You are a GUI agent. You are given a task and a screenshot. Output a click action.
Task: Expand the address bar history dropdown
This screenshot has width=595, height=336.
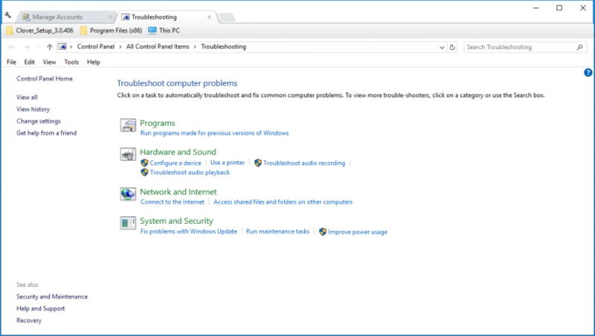coord(442,48)
